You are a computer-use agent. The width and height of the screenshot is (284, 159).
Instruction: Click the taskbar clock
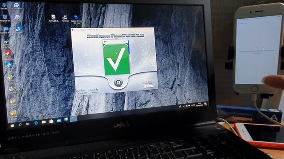[x=200, y=105]
